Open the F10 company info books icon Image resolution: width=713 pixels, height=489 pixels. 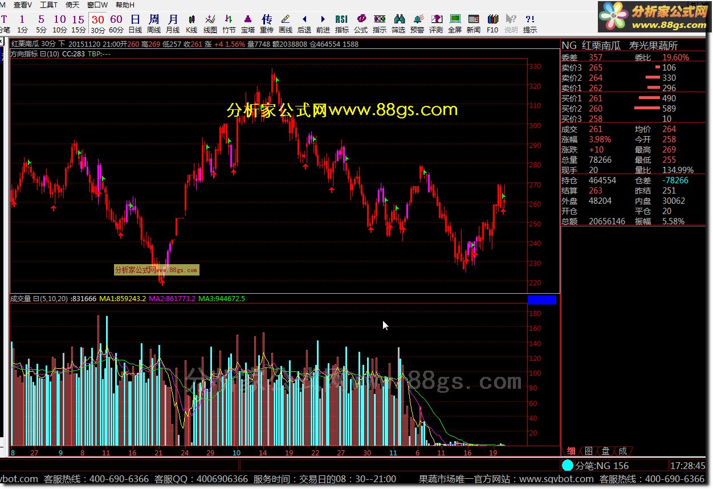[x=492, y=24]
